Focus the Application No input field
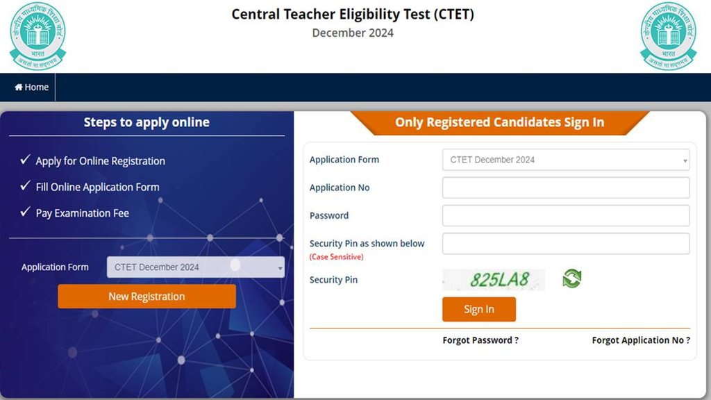711x400 pixels. (566, 187)
